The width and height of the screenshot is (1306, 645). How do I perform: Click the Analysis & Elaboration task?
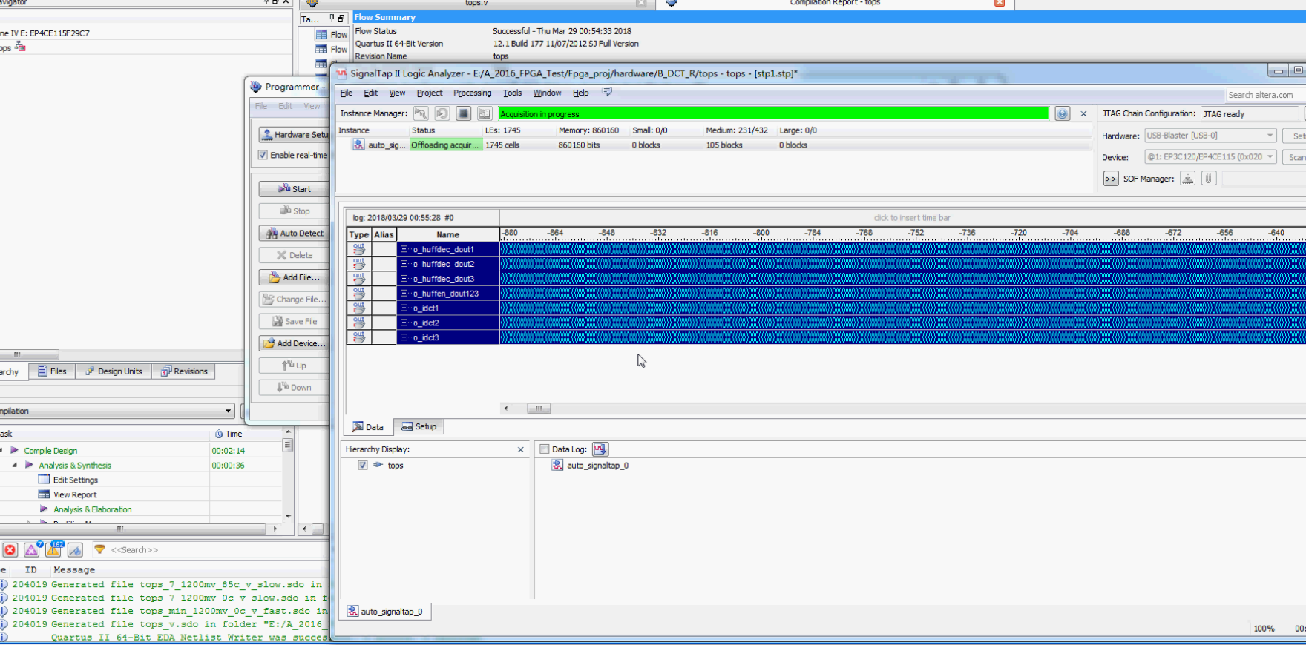92,509
